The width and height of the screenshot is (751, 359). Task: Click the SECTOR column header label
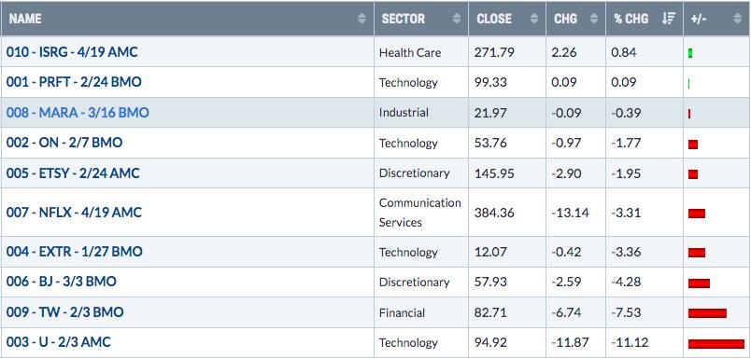tap(404, 19)
